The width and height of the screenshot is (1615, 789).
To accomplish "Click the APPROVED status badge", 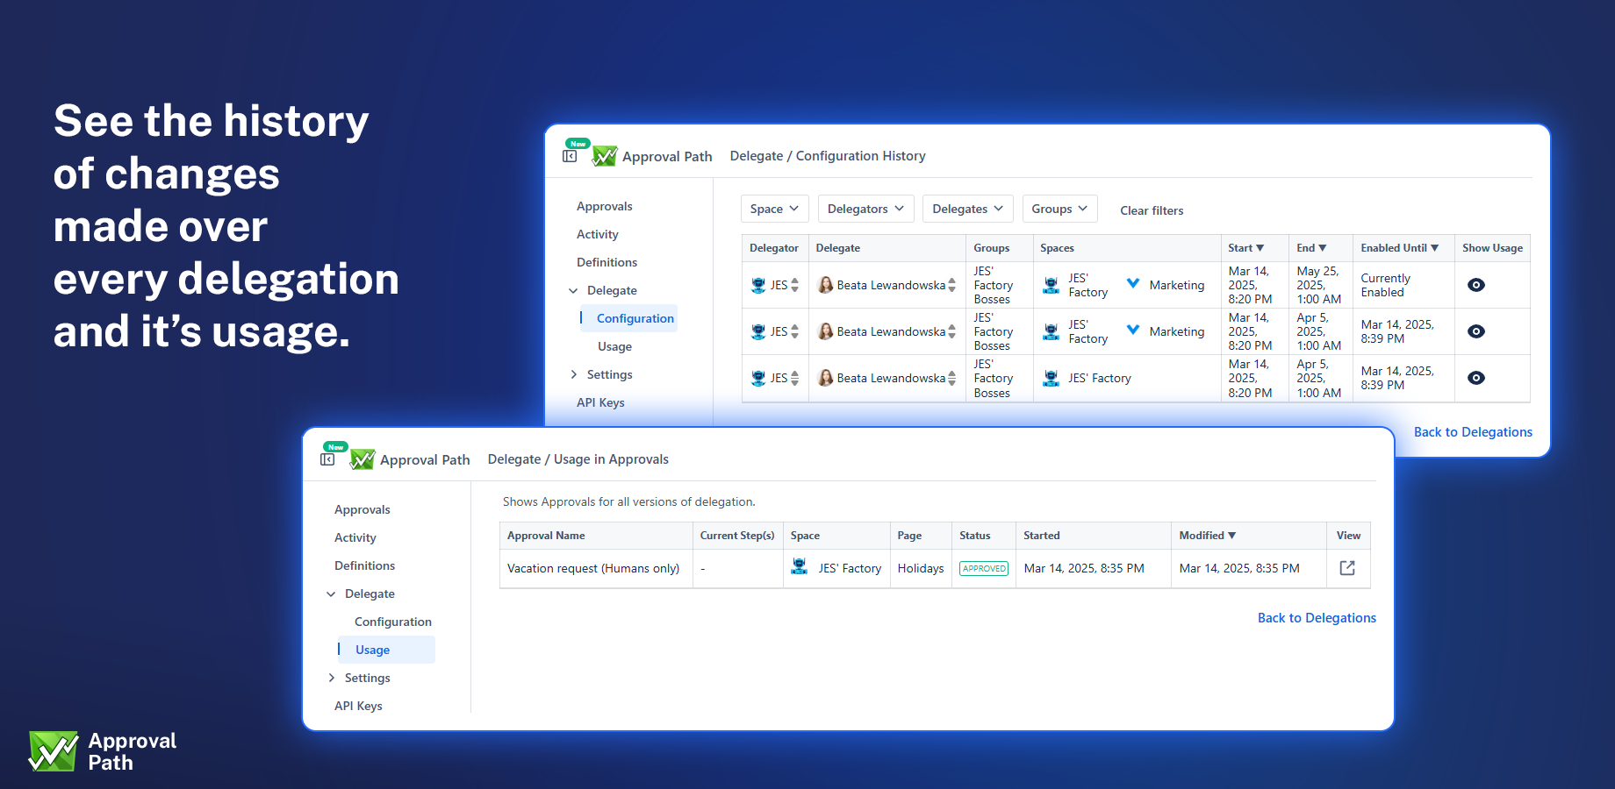I will 984,568.
